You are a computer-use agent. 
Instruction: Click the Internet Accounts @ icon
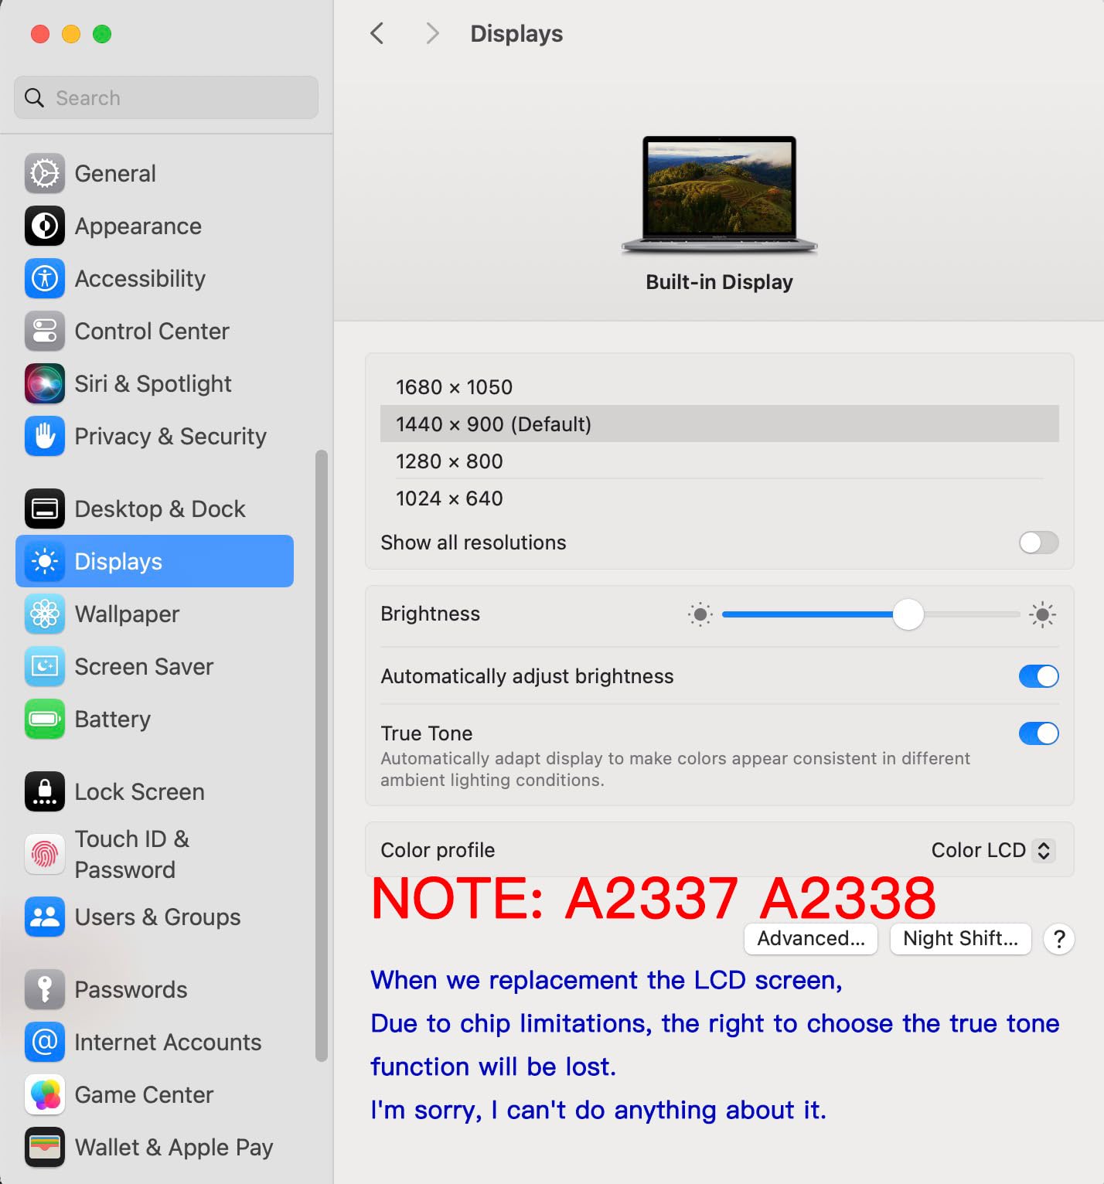pyautogui.click(x=45, y=1042)
